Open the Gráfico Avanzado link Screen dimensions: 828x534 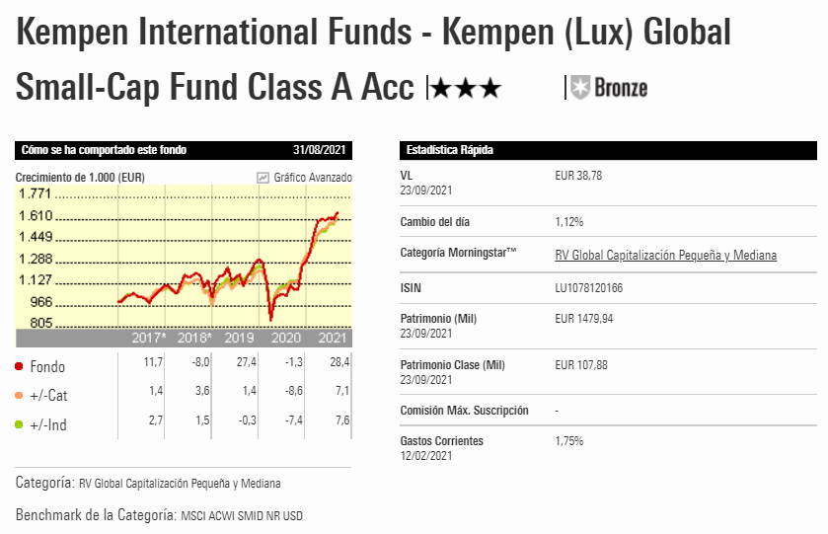tap(313, 178)
